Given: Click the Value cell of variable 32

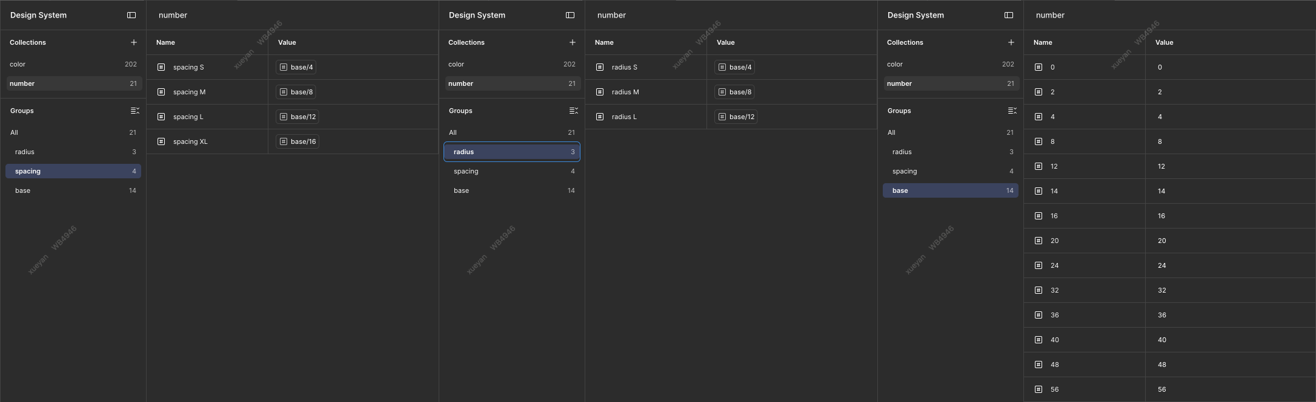Looking at the screenshot, I should point(1230,290).
